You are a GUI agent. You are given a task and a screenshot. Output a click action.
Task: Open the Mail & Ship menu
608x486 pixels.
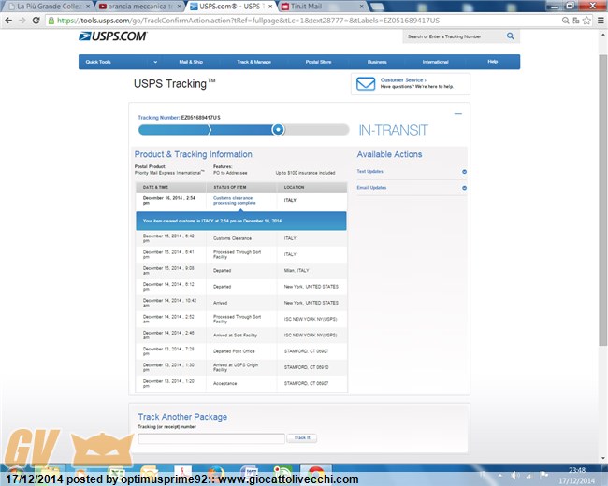[191, 62]
